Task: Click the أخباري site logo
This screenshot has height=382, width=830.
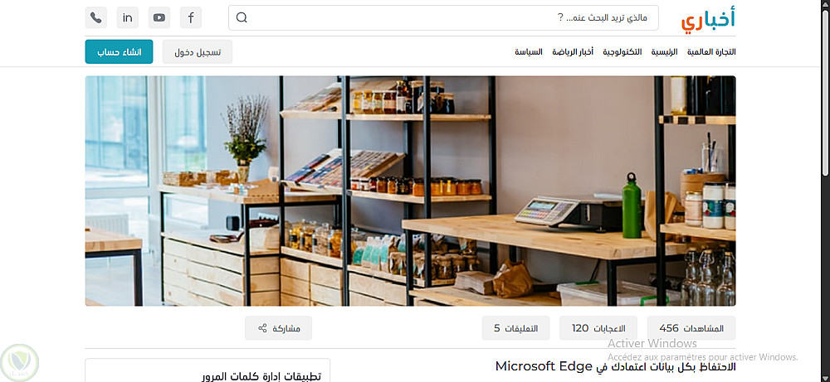Action: click(708, 19)
